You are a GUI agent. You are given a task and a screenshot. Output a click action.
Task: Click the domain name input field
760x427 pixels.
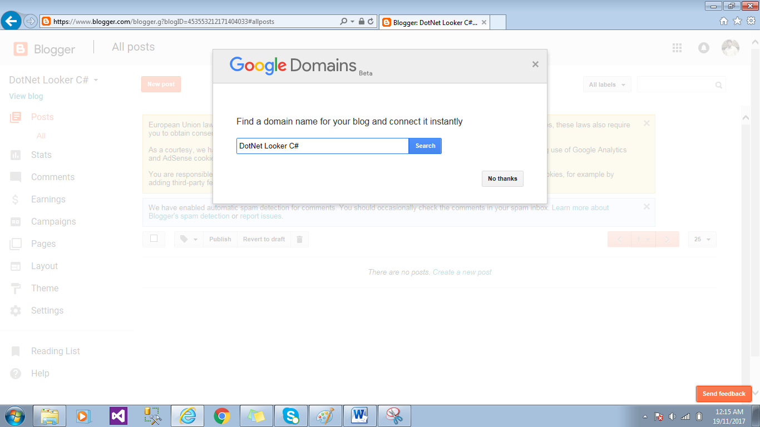(323, 146)
